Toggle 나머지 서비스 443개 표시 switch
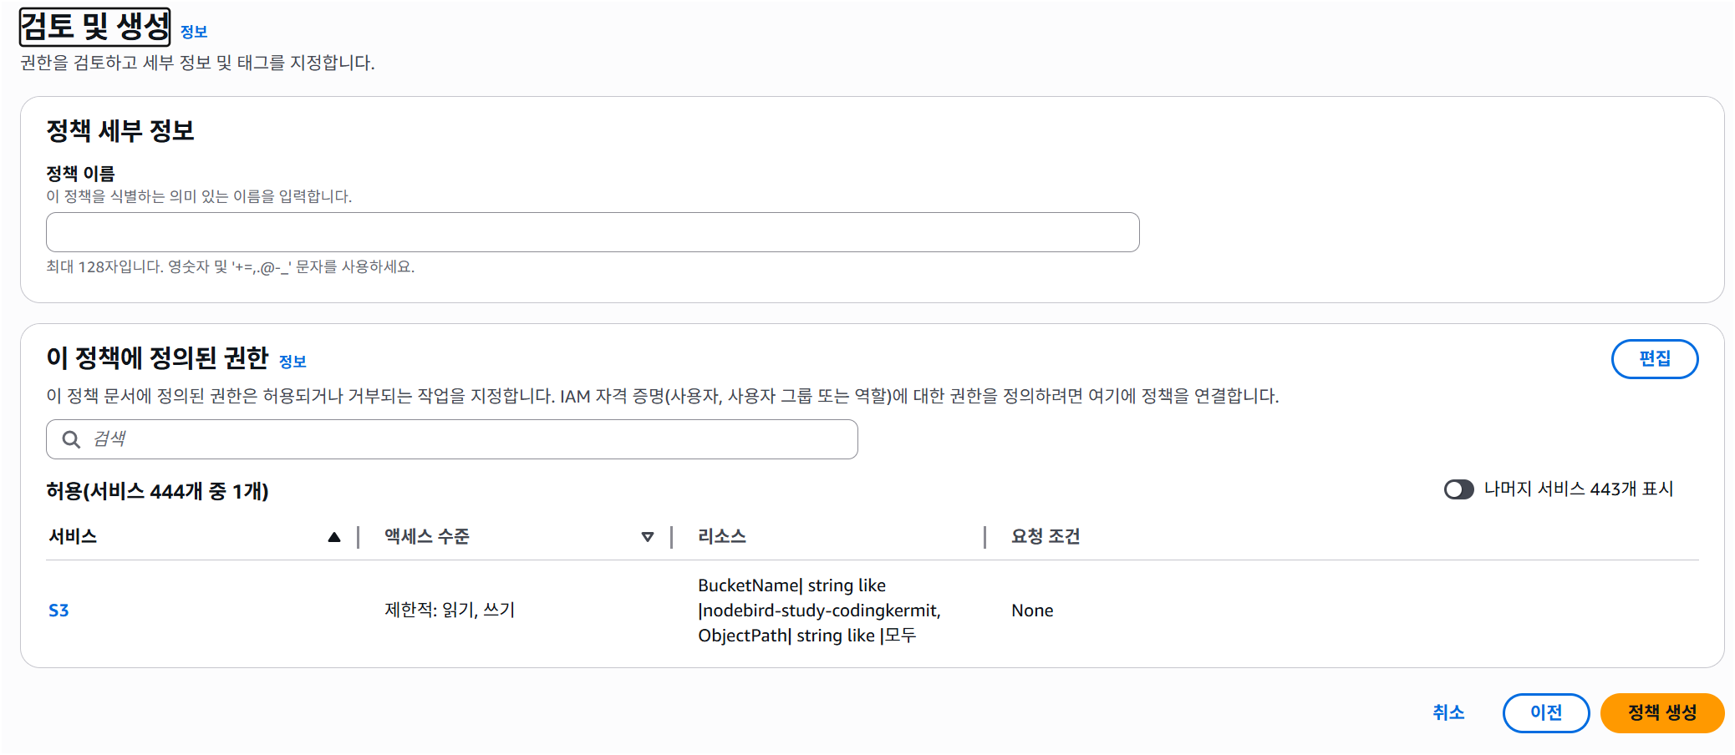Screen dimensions: 1735x755 click(1458, 489)
